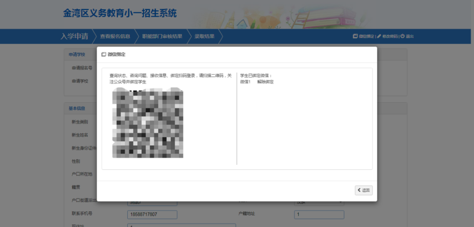This screenshot has height=227, width=474.
Task: Click the blurred QR code image
Action: (x=148, y=123)
